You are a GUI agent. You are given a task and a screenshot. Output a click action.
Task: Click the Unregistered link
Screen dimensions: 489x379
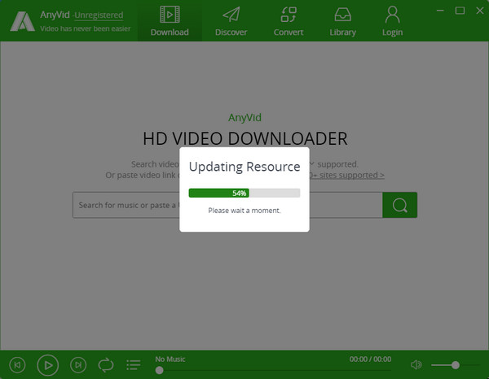tap(99, 15)
